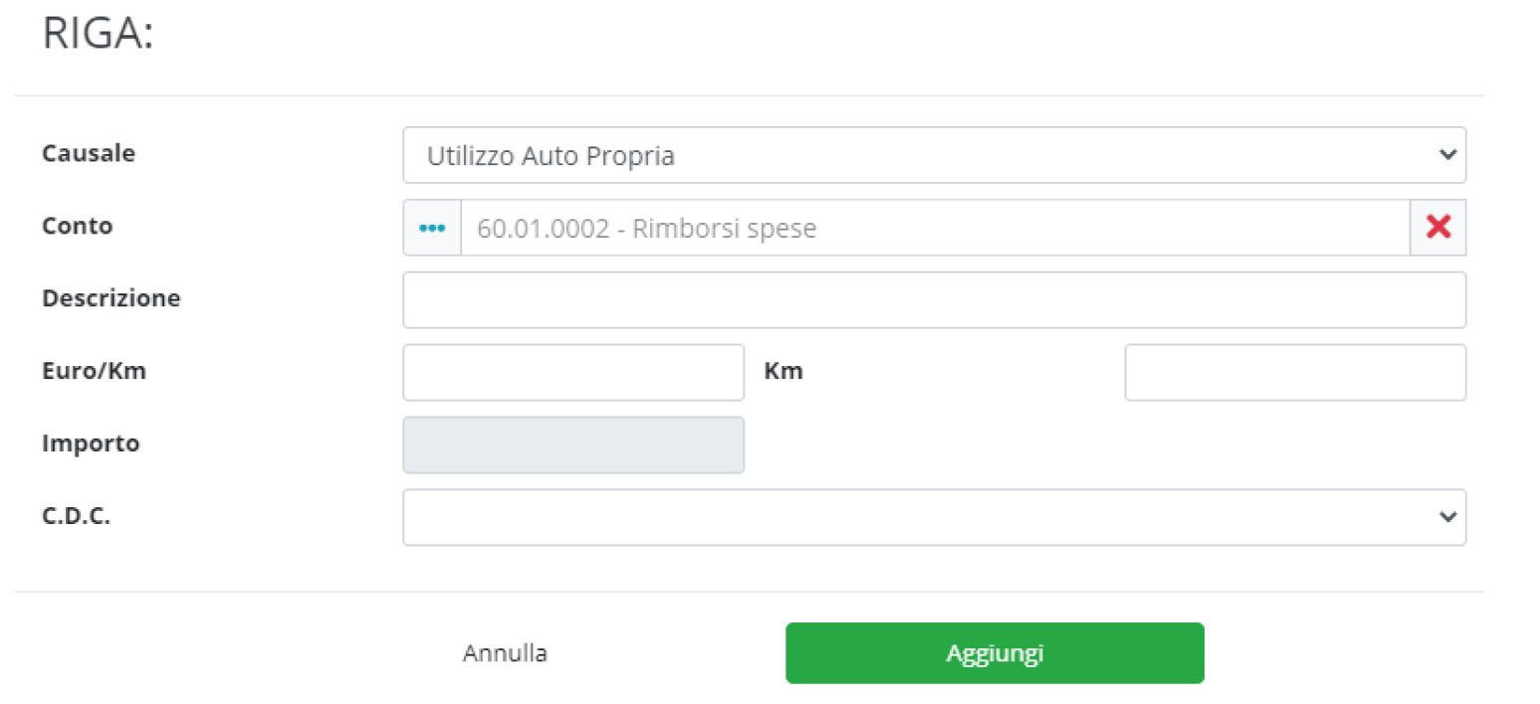This screenshot has height=704, width=1540.
Task: Click the RIGA: dialog heading
Action: (98, 35)
